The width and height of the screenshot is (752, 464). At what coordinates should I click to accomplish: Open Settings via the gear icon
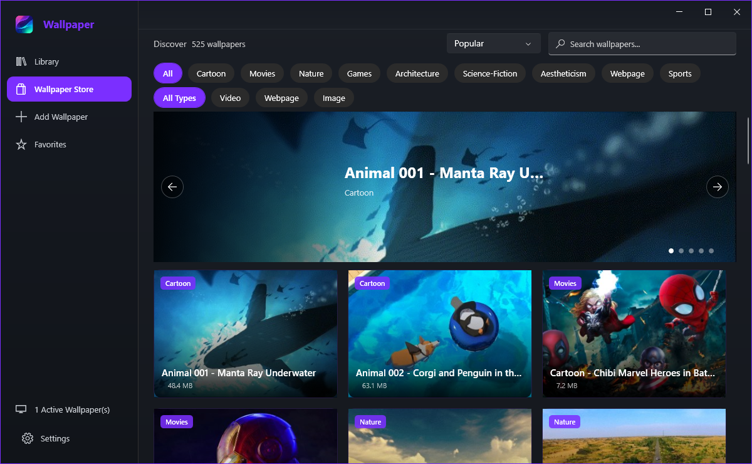pyautogui.click(x=28, y=438)
